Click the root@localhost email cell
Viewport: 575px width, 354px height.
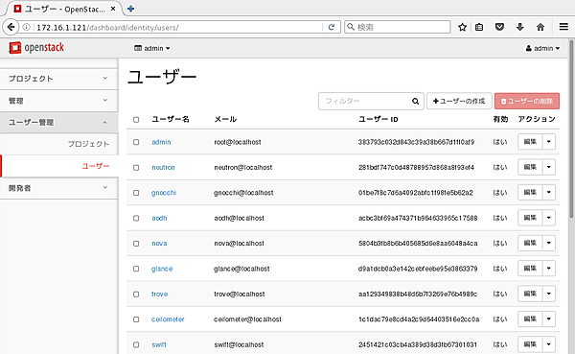(x=238, y=142)
